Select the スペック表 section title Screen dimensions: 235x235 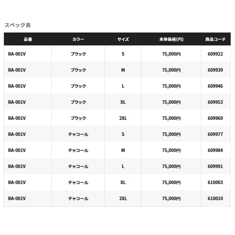[x=18, y=25]
